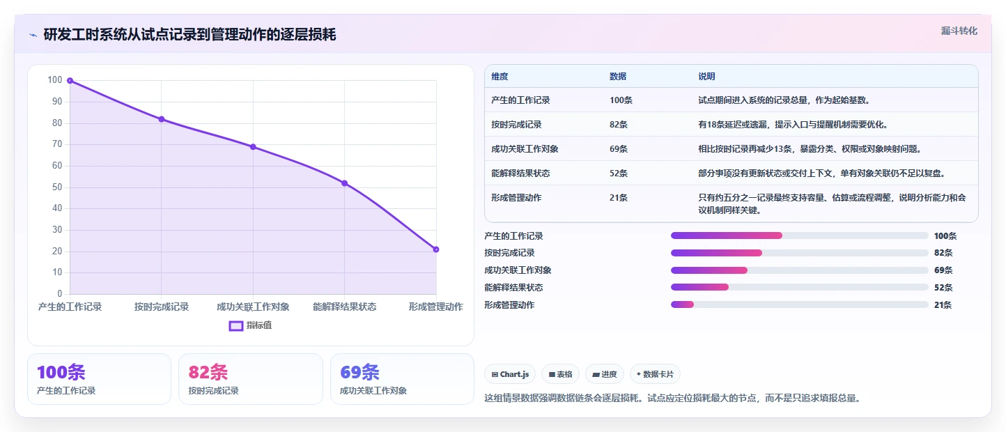Click x-axis label 产生的工作记录
The image size is (1006, 432).
point(70,307)
